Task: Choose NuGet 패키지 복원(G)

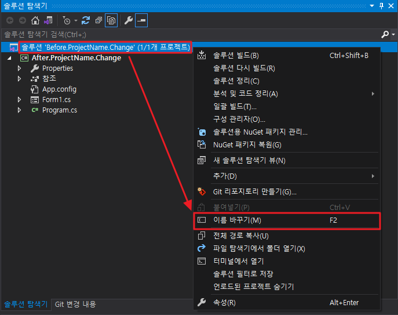Action: 287,144
